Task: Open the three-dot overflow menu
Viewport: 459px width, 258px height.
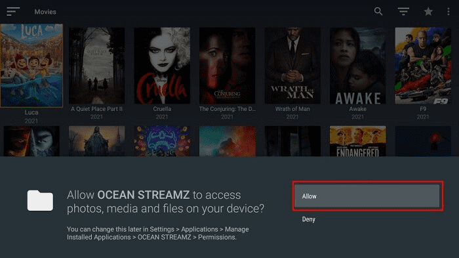Action: (x=448, y=11)
